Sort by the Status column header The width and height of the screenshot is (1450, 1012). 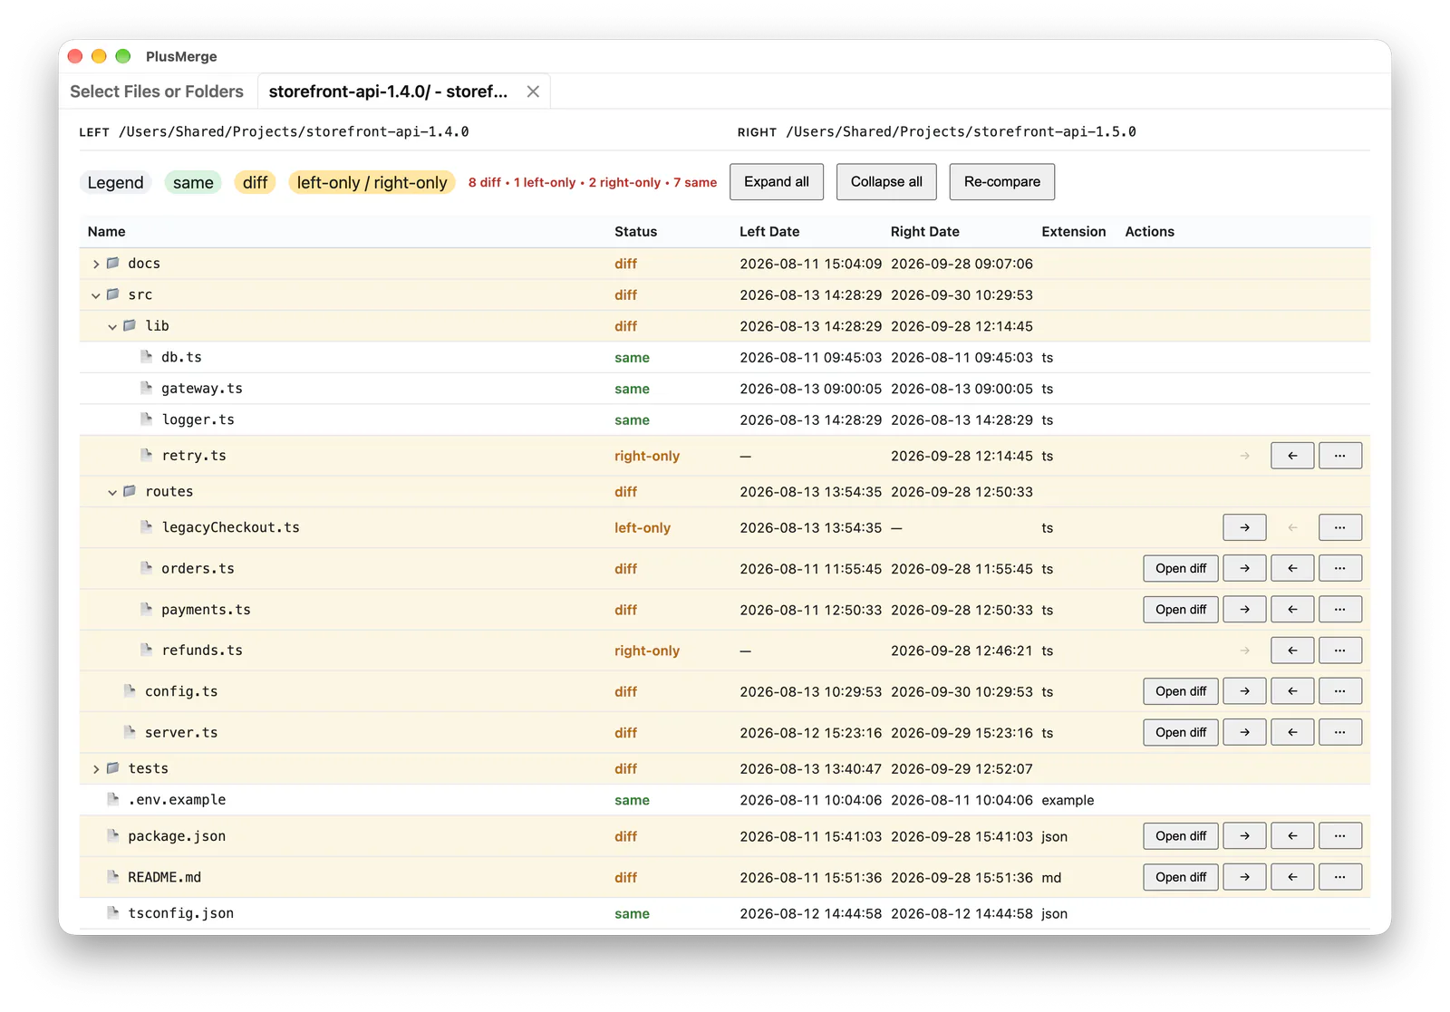pos(635,232)
